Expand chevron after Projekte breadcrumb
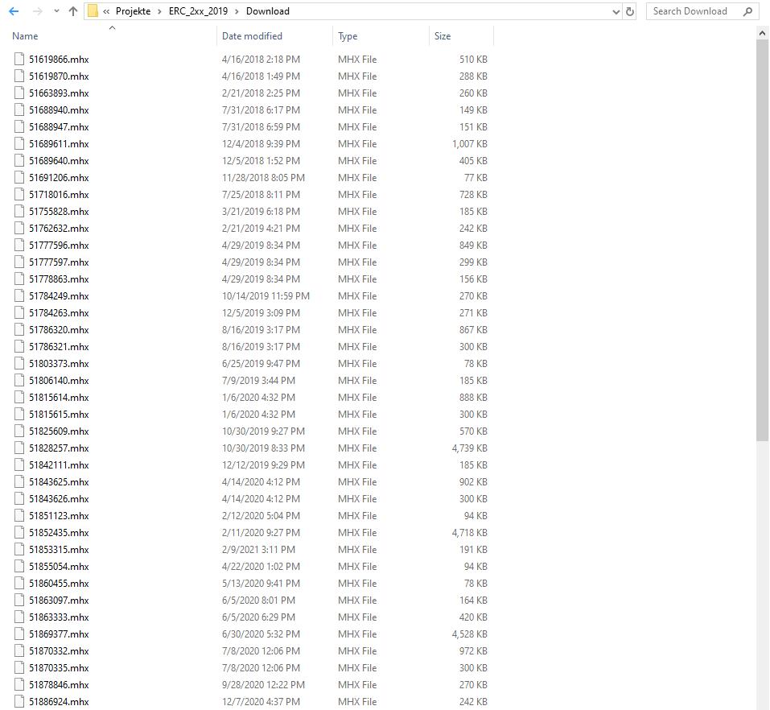770x710 pixels. (x=159, y=11)
